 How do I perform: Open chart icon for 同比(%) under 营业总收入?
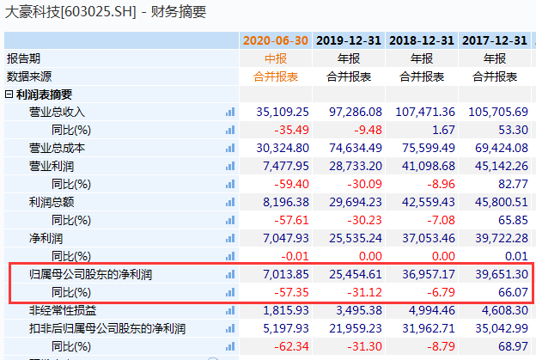pyautogui.click(x=230, y=130)
